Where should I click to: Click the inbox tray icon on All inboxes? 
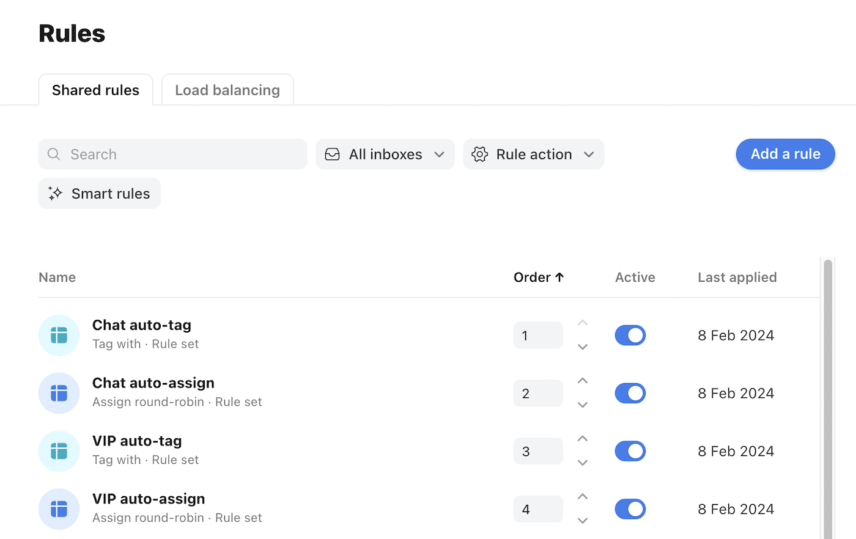(332, 154)
